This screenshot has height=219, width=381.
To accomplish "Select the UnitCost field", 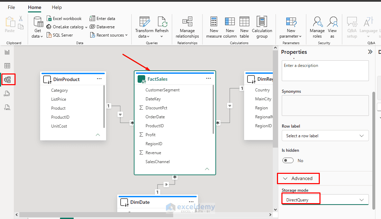I will pyautogui.click(x=59, y=126).
